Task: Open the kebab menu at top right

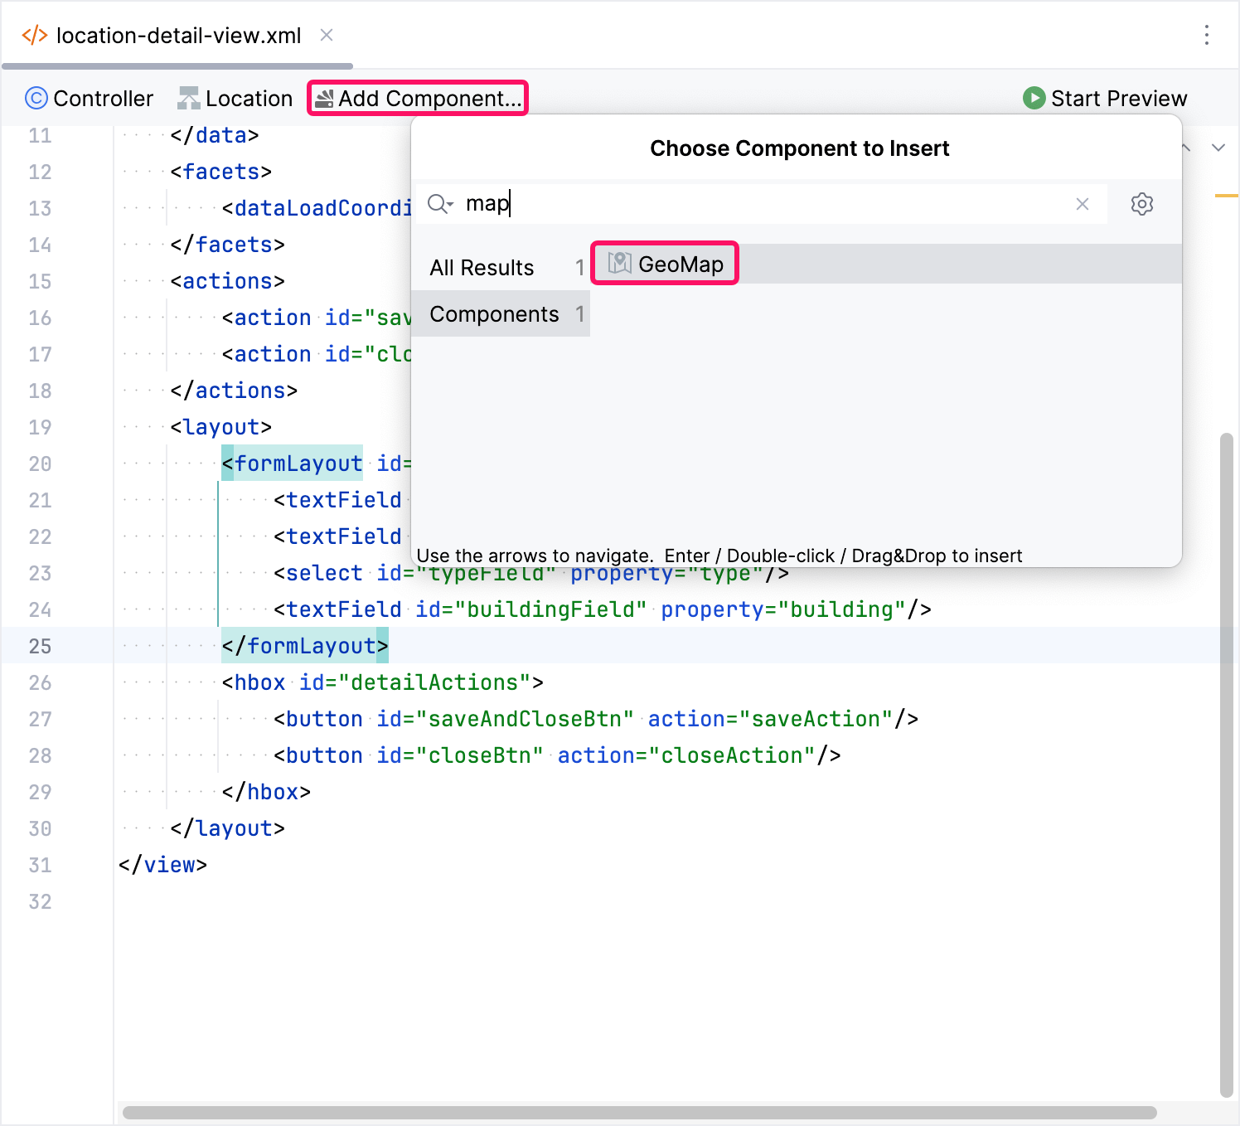Action: [1208, 35]
